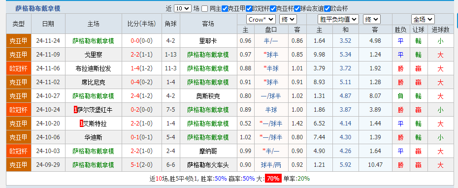The width and height of the screenshot is (458, 188).
Task: Click handicap 半/一 in the 里耶卡 row
Action: tap(271, 41)
